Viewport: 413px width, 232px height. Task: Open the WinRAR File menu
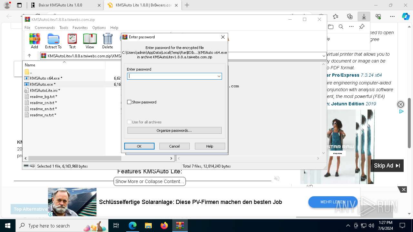pos(27,28)
